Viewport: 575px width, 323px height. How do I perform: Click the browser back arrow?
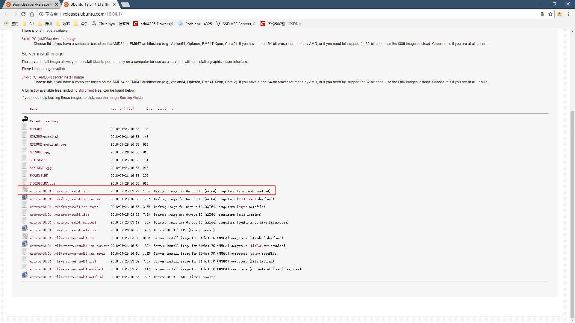click(7, 14)
